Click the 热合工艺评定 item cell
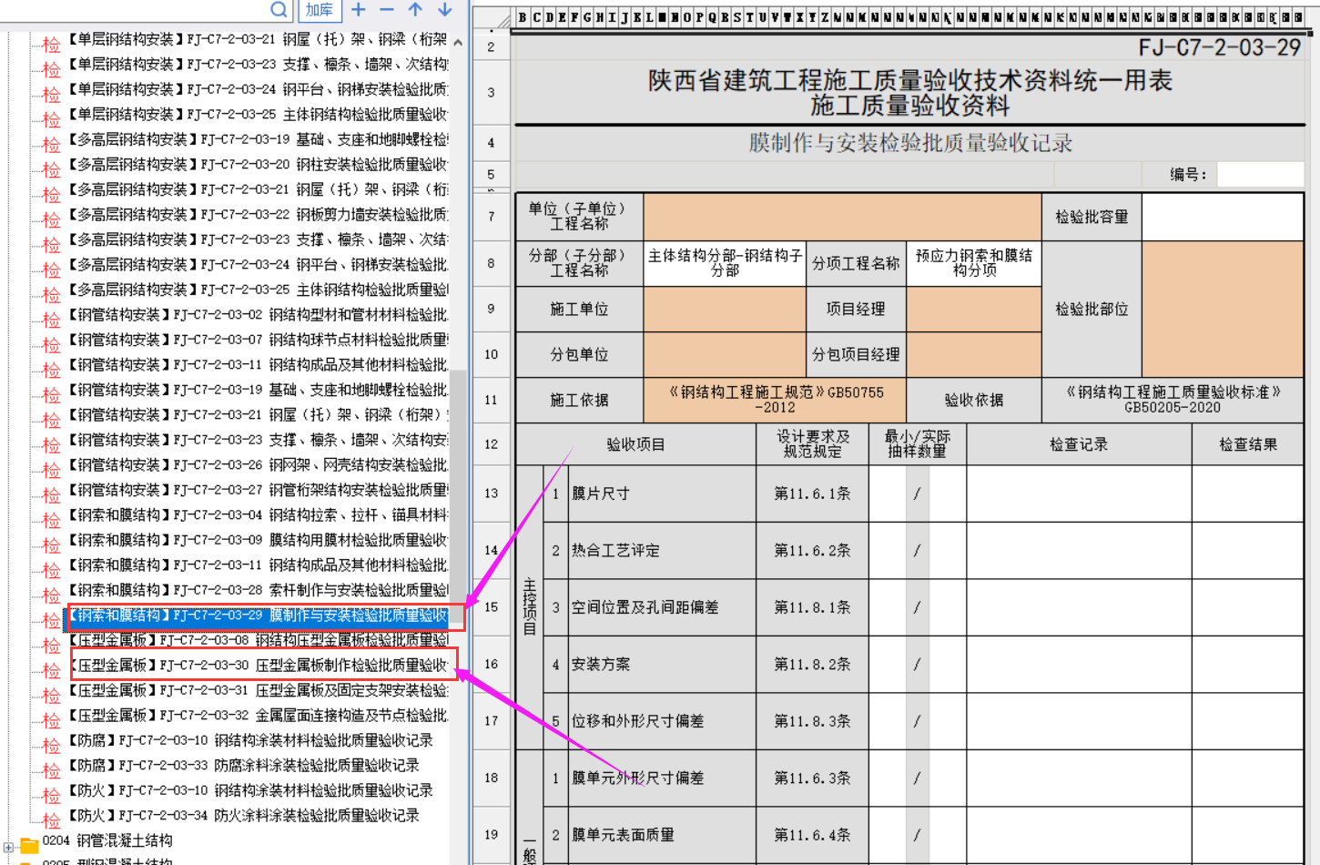This screenshot has width=1320, height=865. 663,551
